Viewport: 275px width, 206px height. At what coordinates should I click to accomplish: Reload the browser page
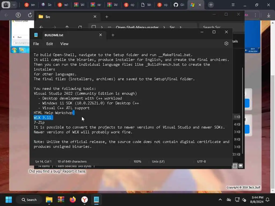[30, 15]
